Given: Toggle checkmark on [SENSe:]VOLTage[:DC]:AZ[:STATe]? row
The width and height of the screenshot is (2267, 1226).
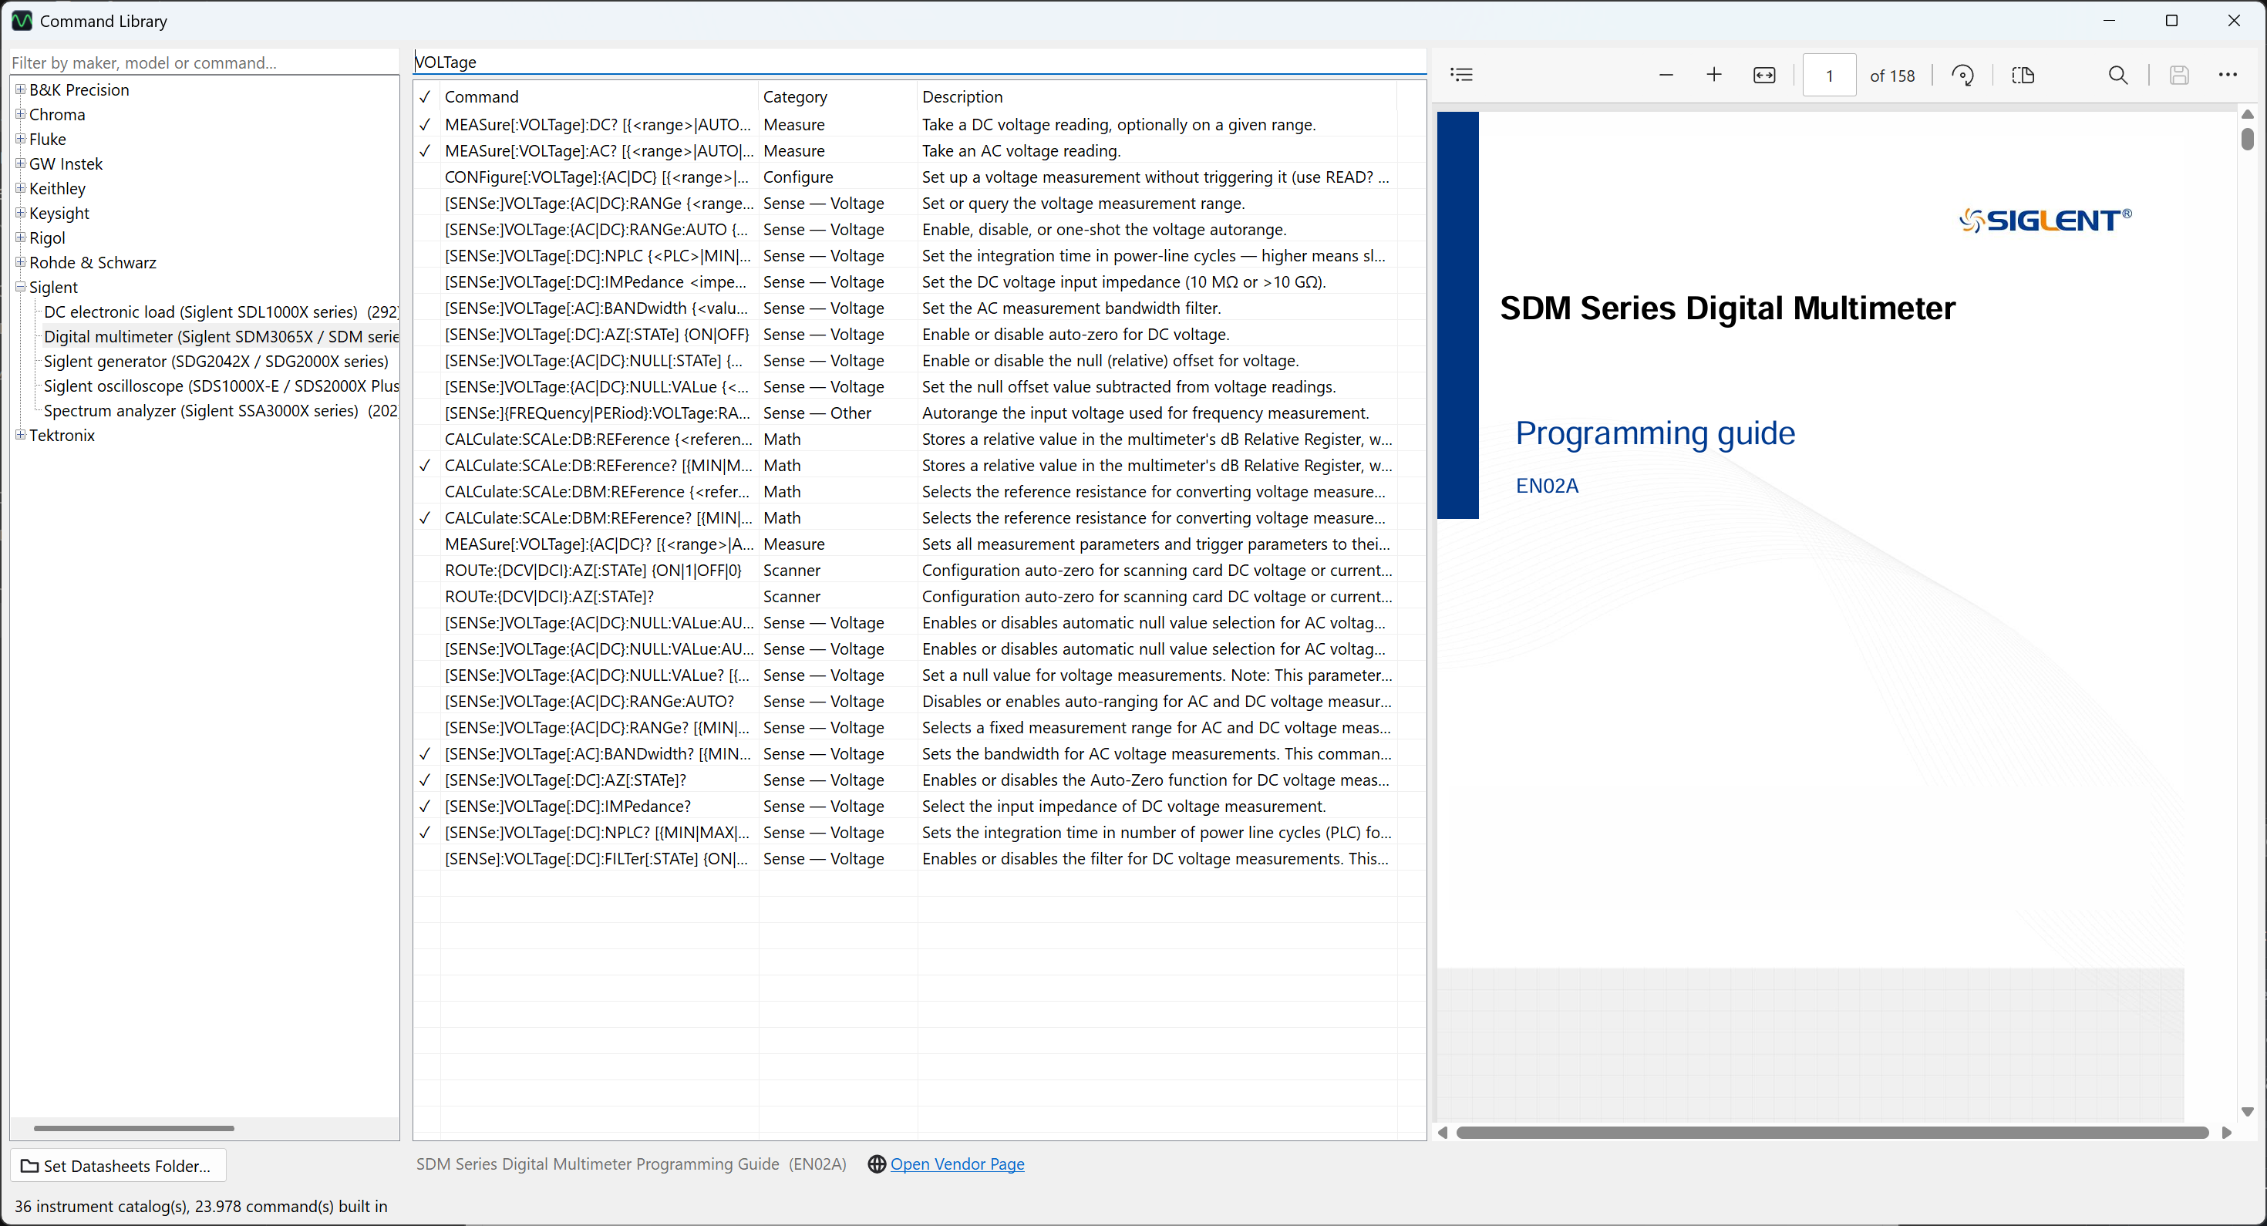Looking at the screenshot, I should click(425, 780).
